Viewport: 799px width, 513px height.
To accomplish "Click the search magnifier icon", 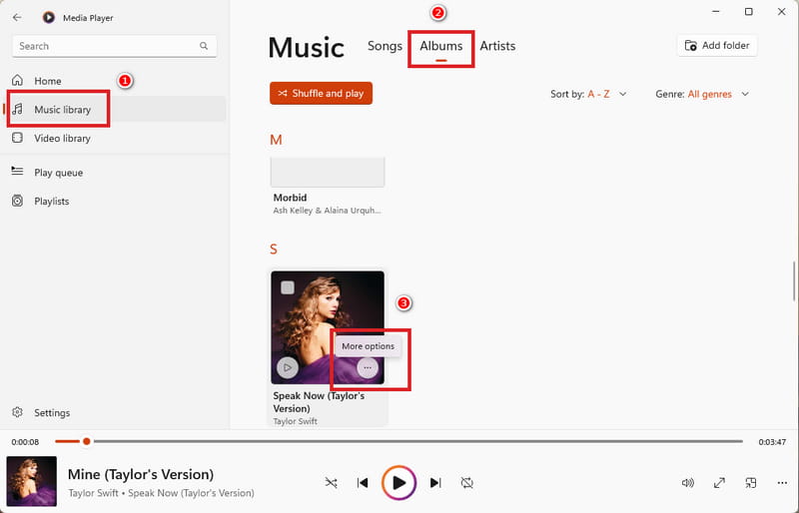I will [x=204, y=46].
